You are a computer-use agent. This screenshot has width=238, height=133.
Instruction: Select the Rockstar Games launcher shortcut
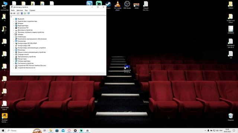click(4, 118)
